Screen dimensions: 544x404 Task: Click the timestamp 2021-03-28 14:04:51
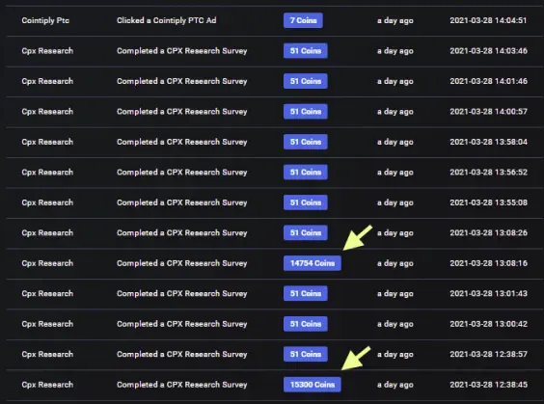pos(488,20)
